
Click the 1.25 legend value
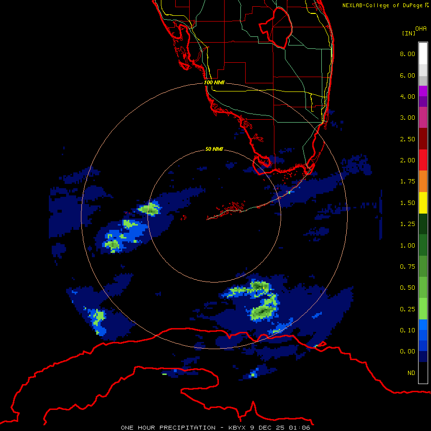click(x=408, y=224)
